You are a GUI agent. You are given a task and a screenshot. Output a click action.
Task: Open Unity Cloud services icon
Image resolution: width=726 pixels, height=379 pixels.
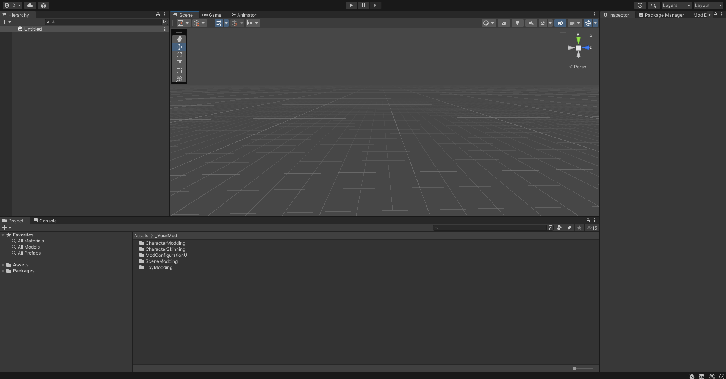pyautogui.click(x=30, y=5)
